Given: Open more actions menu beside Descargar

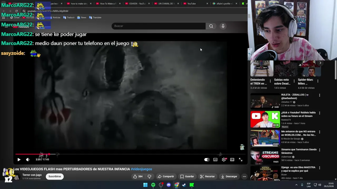Looking at the screenshot, I should [244, 176].
